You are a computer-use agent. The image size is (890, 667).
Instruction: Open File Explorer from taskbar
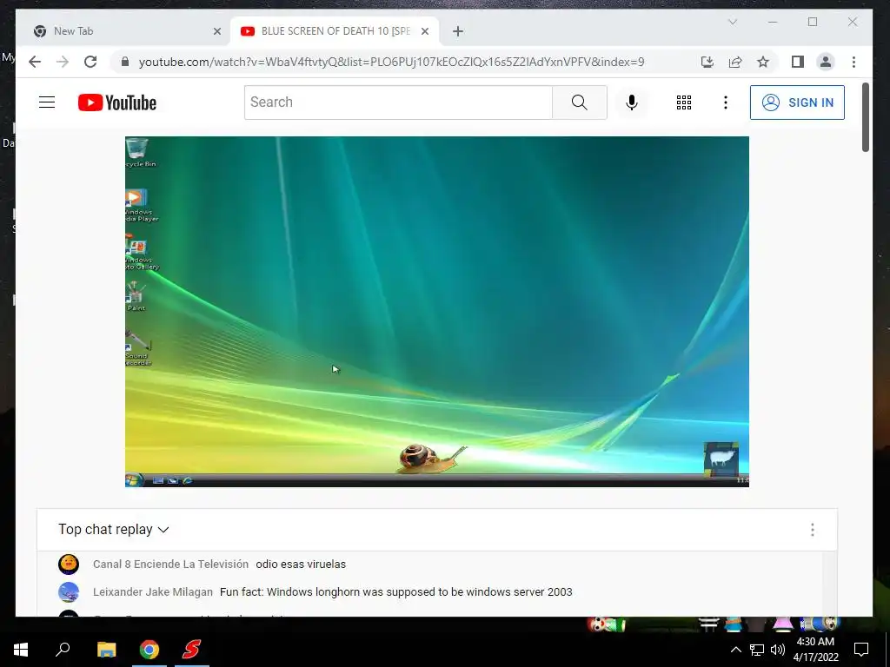(x=106, y=650)
